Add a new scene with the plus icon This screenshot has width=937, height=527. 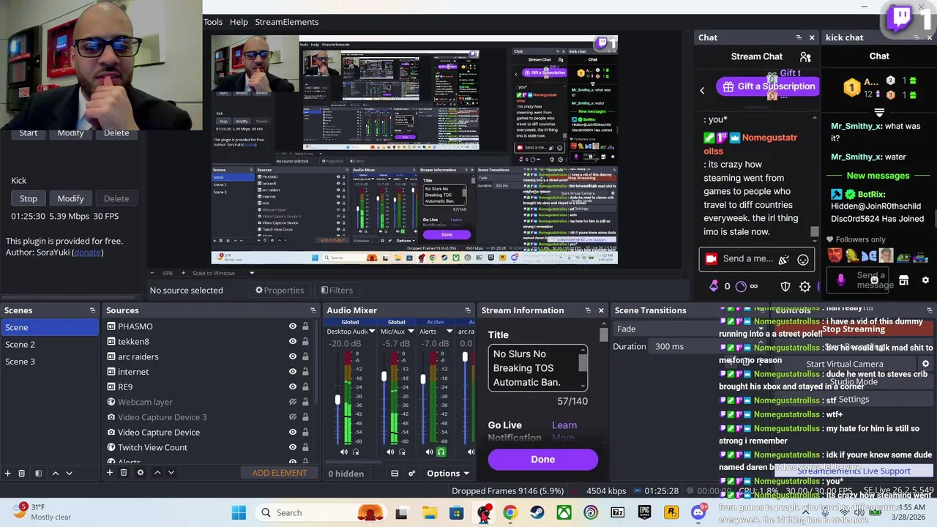[x=7, y=473]
